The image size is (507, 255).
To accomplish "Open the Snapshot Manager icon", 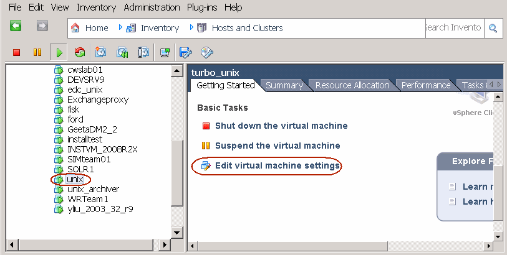I will 143,53.
